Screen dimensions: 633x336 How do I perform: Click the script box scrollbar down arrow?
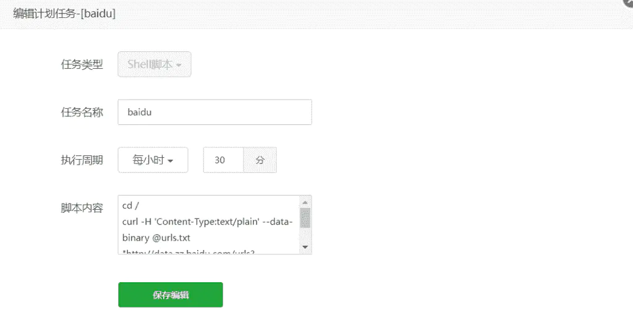click(305, 247)
